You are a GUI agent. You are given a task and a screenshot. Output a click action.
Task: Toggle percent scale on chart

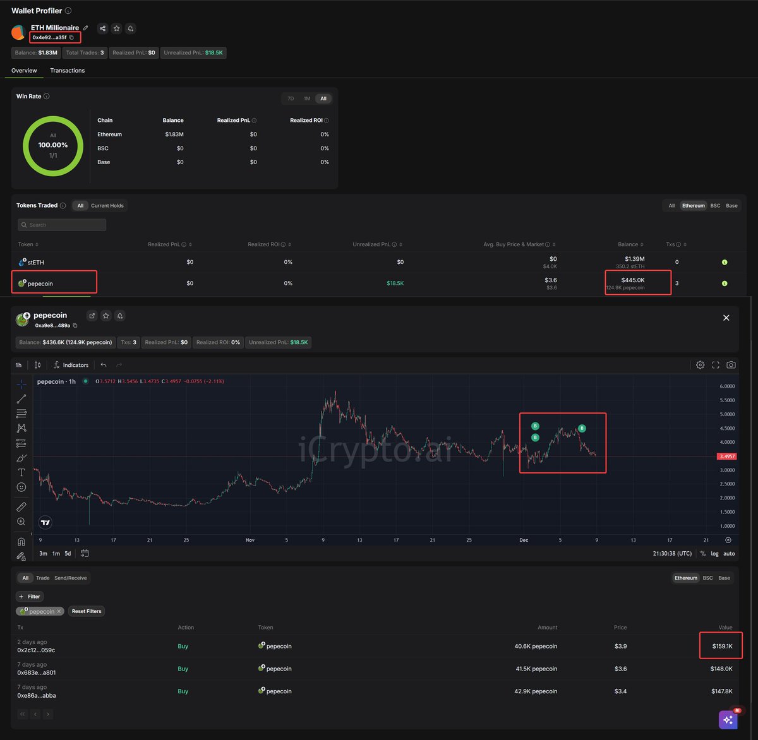[x=702, y=554]
